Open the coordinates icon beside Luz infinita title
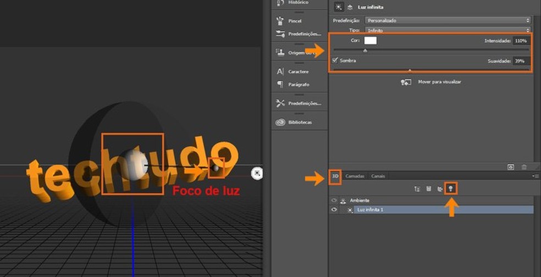The height and width of the screenshot is (277, 541). (x=350, y=7)
